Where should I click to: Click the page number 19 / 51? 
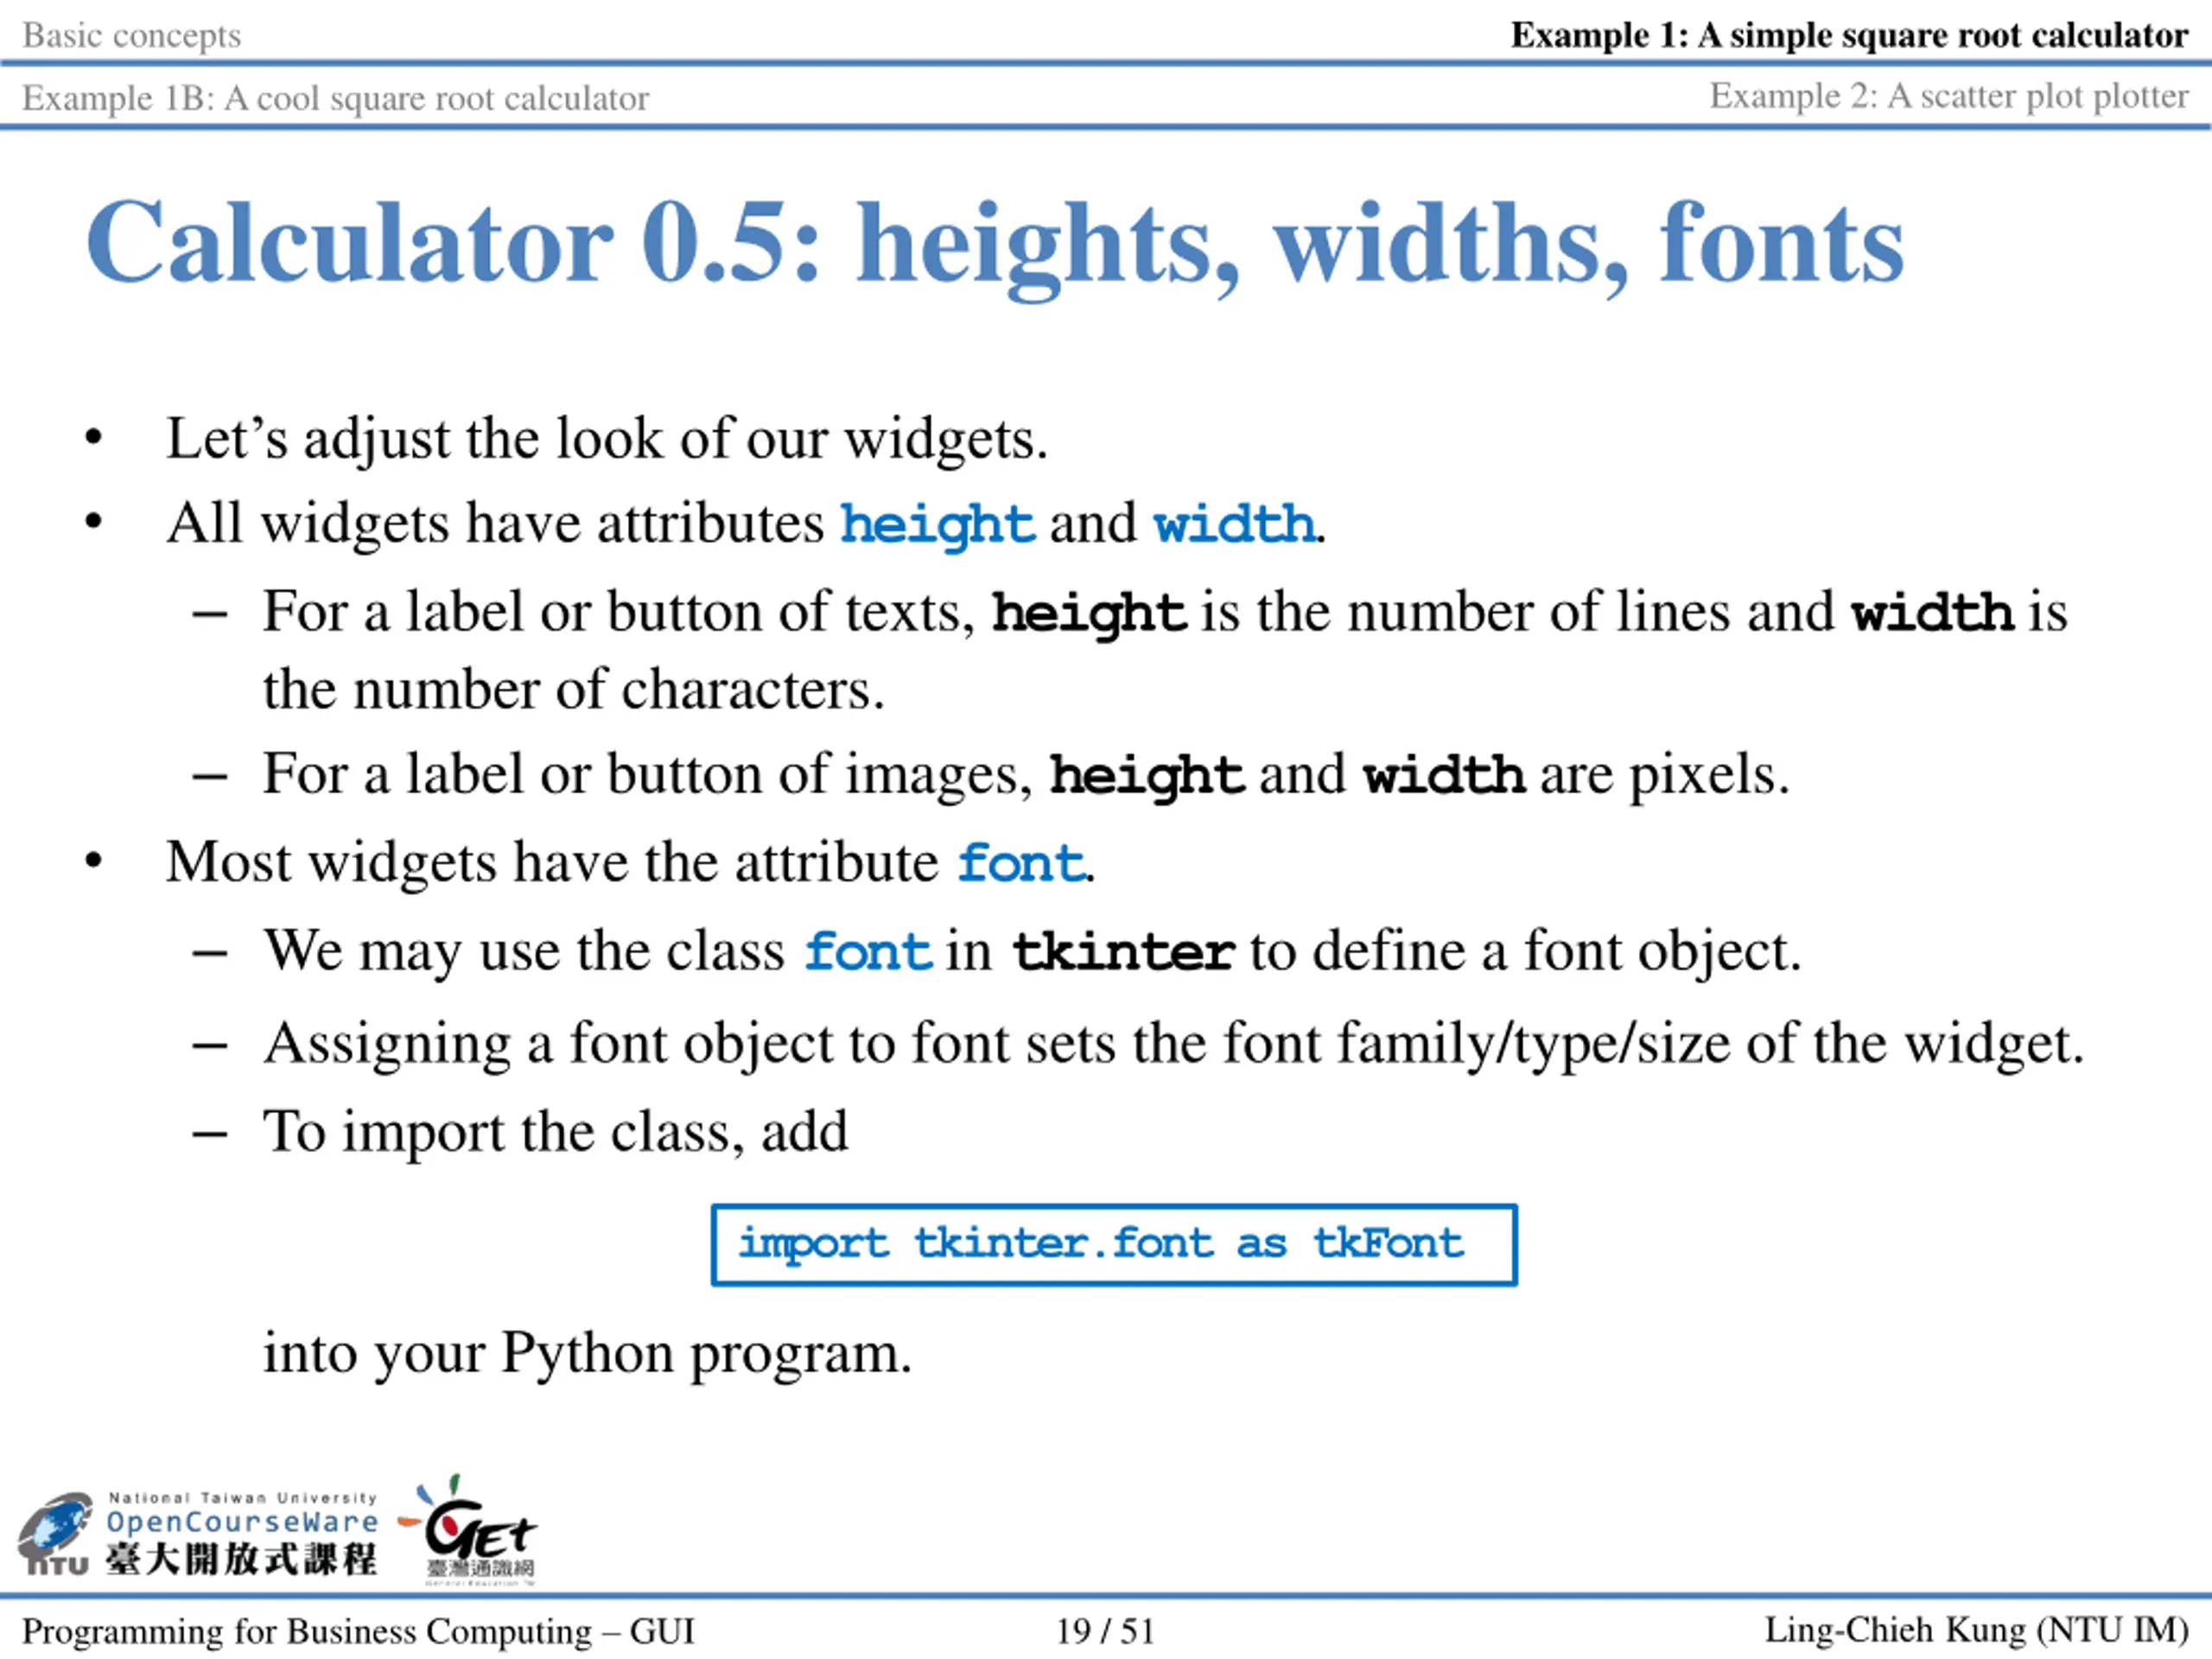tap(1105, 1631)
